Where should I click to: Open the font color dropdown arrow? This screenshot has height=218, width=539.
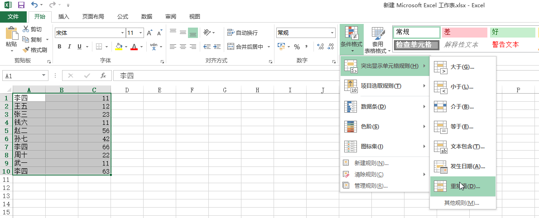tap(142, 47)
